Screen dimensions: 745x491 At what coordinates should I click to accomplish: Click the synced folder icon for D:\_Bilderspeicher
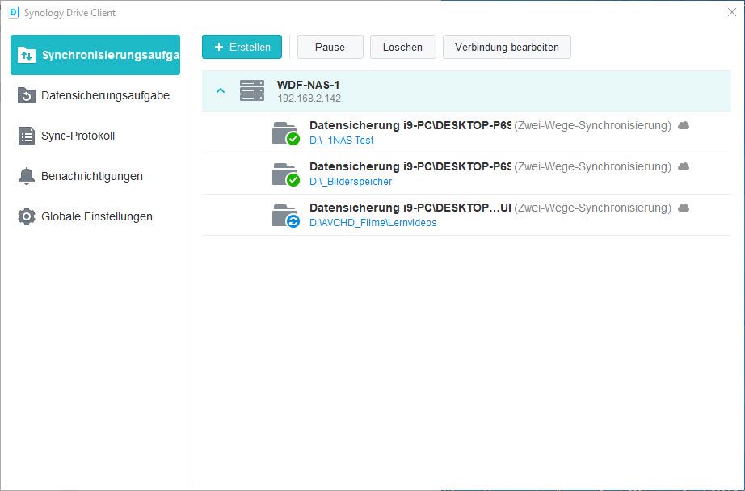pos(285,174)
